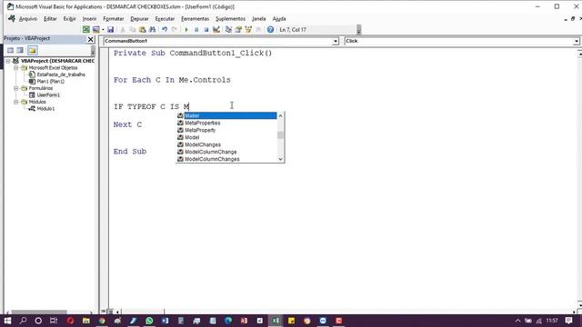Open the notification center icon in tray
This screenshot has height=327, width=582.
point(568,321)
